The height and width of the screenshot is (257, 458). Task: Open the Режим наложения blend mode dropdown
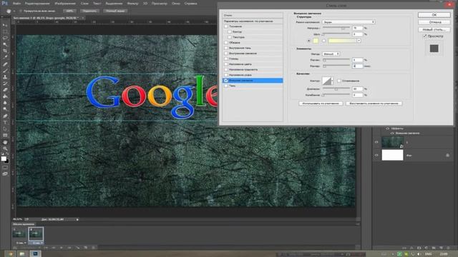[x=349, y=22]
